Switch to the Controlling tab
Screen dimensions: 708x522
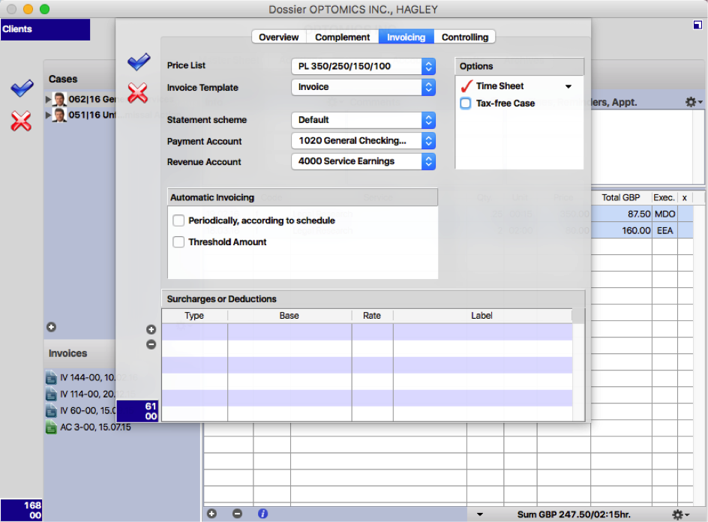465,37
